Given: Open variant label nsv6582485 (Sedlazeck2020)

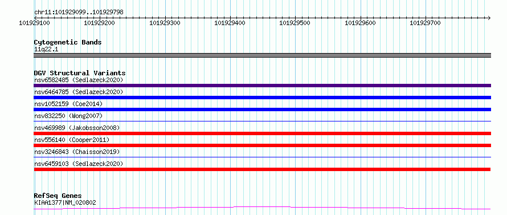Looking at the screenshot, I should (79, 80).
